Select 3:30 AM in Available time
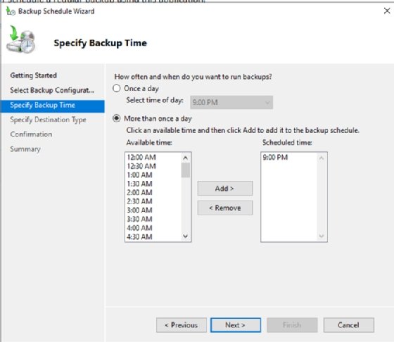The width and height of the screenshot is (394, 342). [x=140, y=219]
